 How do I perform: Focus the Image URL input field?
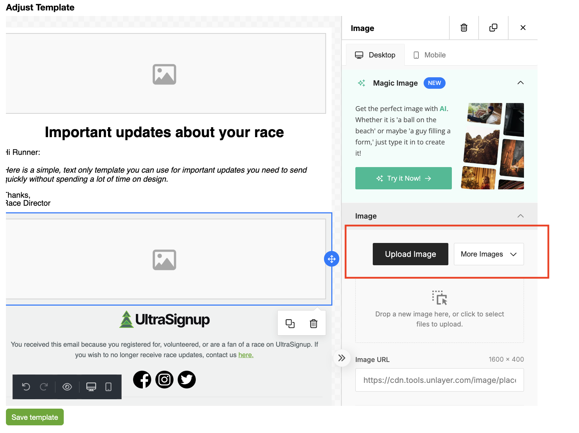pyautogui.click(x=440, y=380)
